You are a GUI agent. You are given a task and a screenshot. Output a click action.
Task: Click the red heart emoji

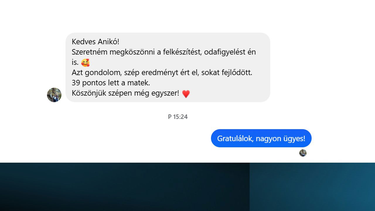click(x=186, y=94)
